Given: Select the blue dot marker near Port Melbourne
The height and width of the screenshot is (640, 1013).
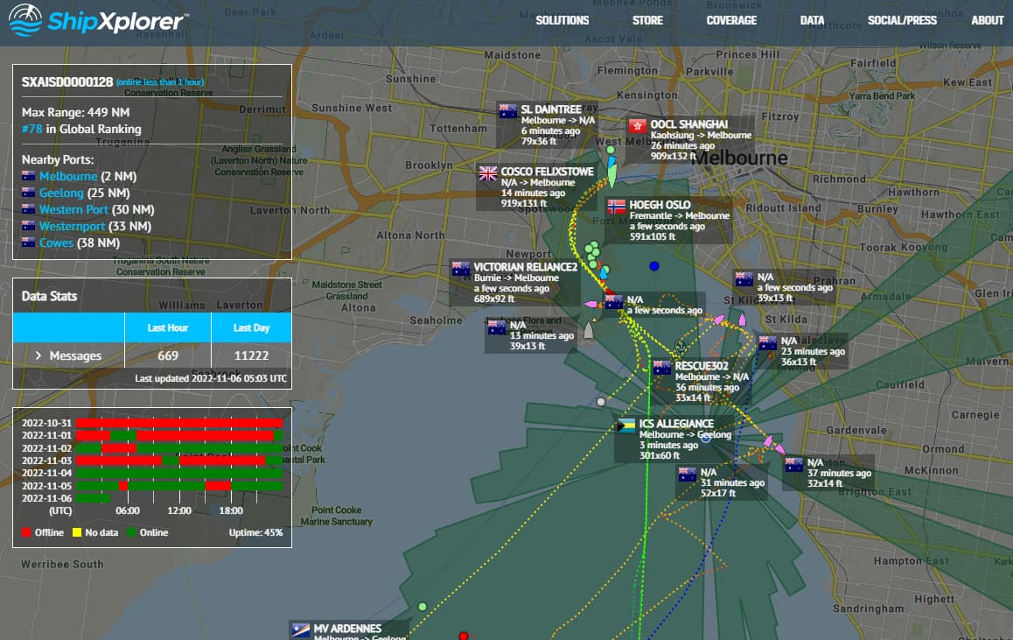Looking at the screenshot, I should coord(653,265).
